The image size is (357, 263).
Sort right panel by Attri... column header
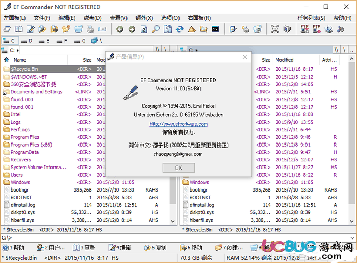point(329,60)
